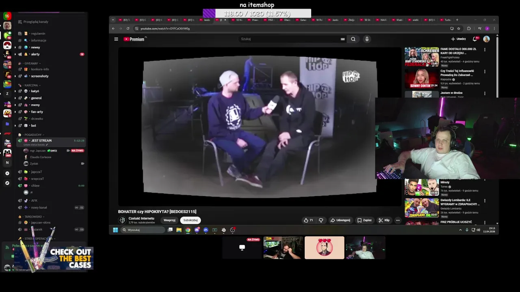Open options for Czy Treści Tej Influencerki video

485,71
